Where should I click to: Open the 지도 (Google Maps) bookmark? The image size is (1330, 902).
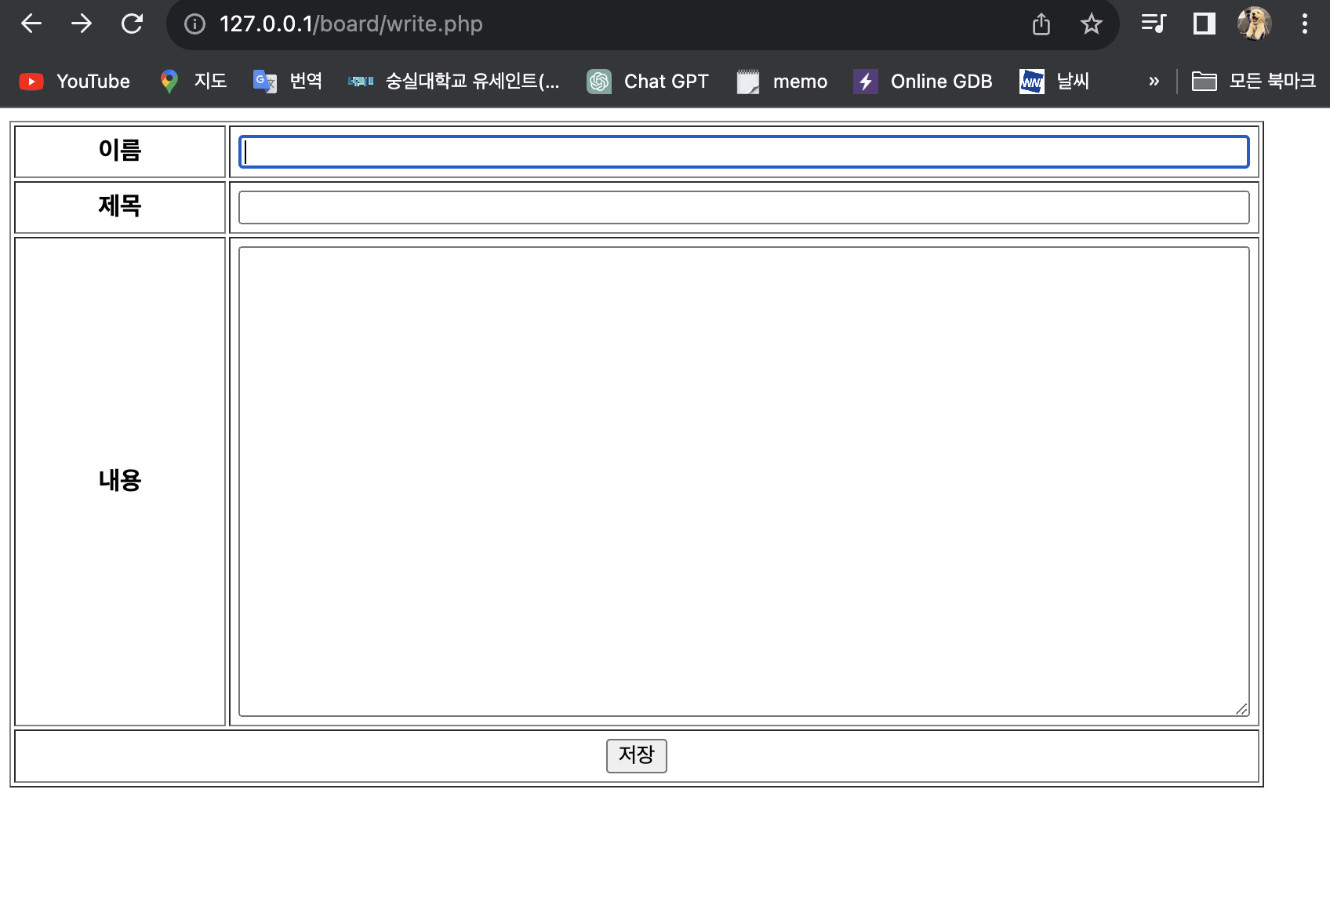(191, 81)
